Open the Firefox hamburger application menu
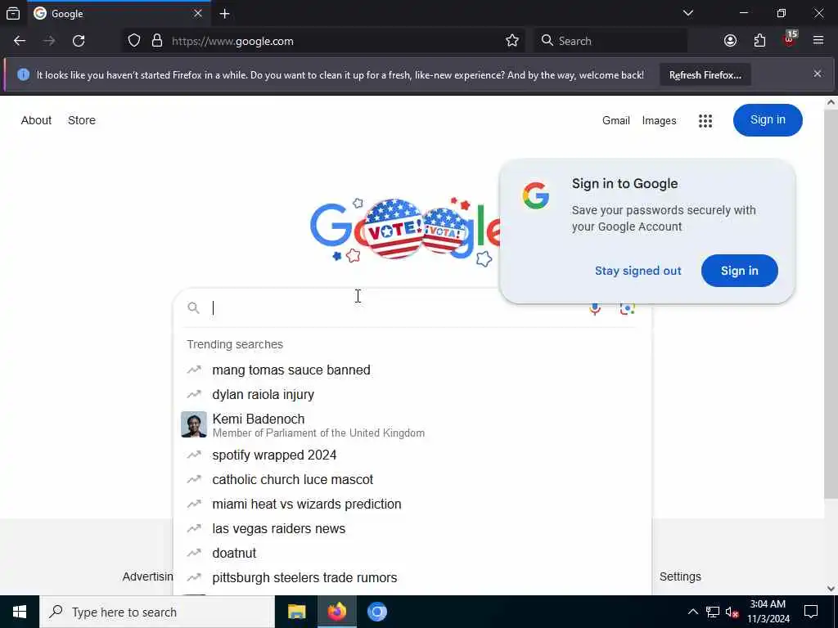838x628 pixels. pos(818,41)
